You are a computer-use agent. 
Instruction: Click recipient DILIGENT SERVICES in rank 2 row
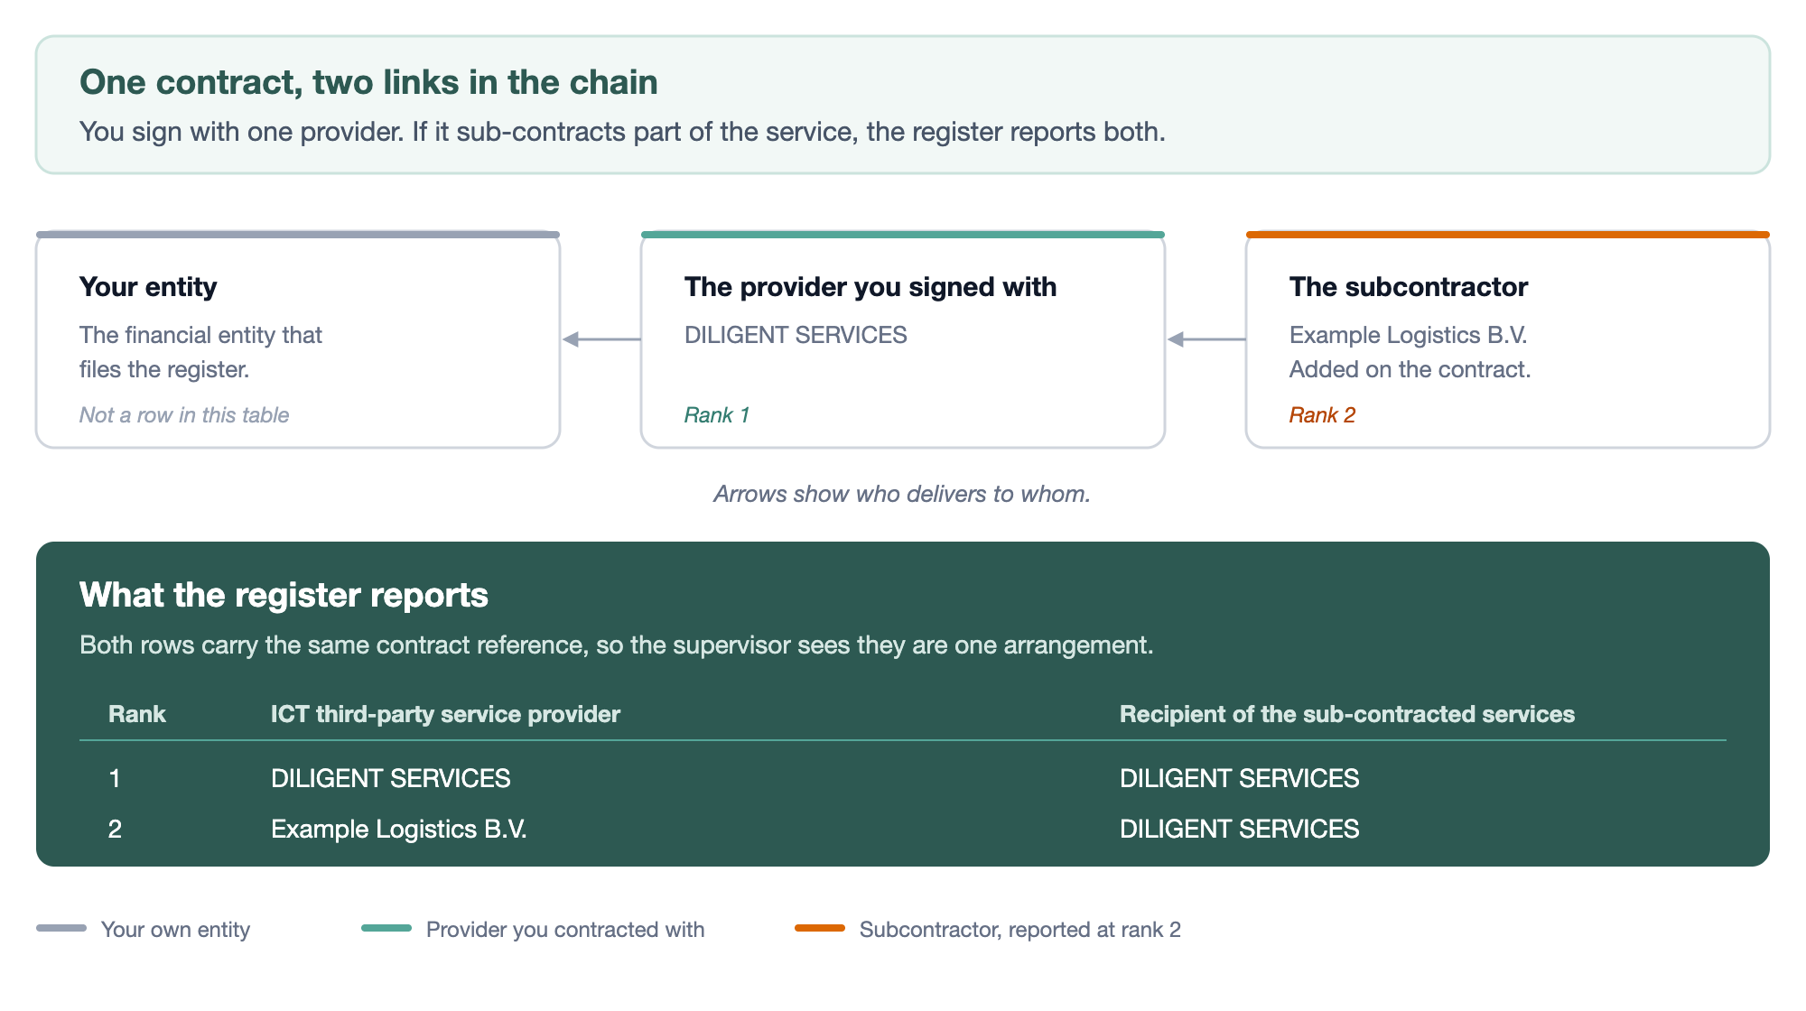click(1240, 829)
